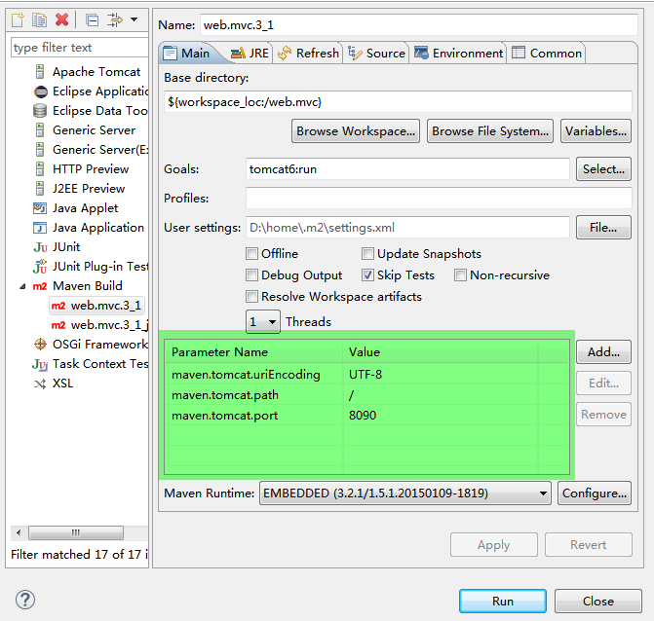Click the Filter launch configurations icon
The height and width of the screenshot is (621, 654).
tap(114, 19)
